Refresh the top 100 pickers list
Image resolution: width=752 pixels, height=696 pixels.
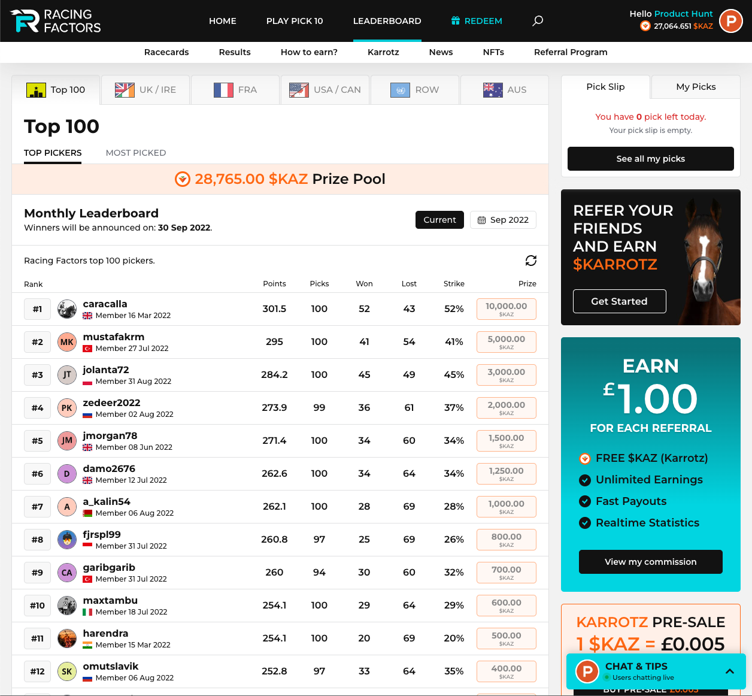pos(530,261)
